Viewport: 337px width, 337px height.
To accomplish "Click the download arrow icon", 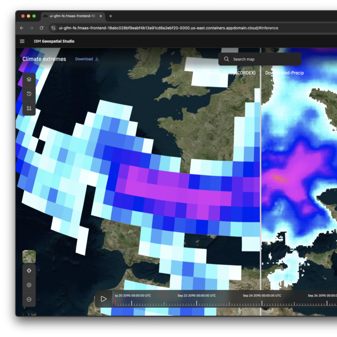I will coord(97,59).
